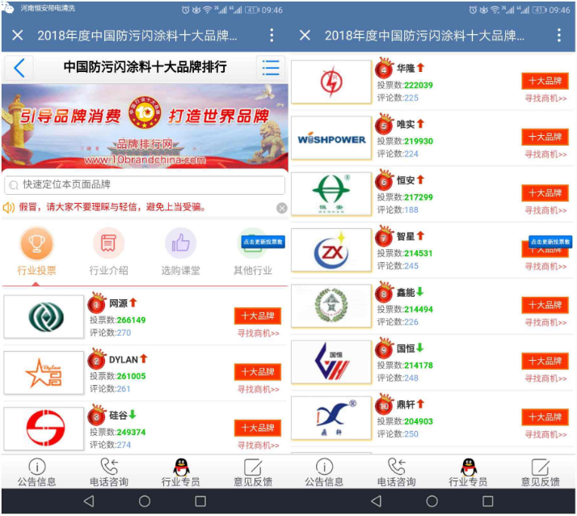Open three-dot overflow menu on right screen
Screen dimensions: 577x516
pos(558,36)
